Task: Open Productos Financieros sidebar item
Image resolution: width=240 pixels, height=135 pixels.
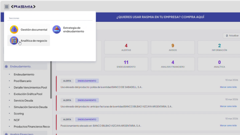Action: [x=32, y=127]
